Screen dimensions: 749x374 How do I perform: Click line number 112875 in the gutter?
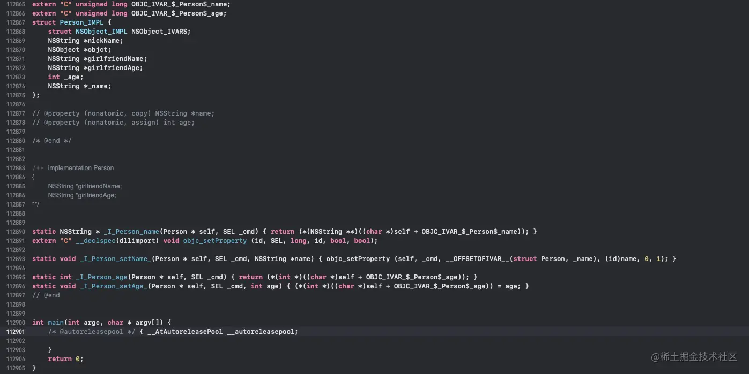click(x=16, y=95)
